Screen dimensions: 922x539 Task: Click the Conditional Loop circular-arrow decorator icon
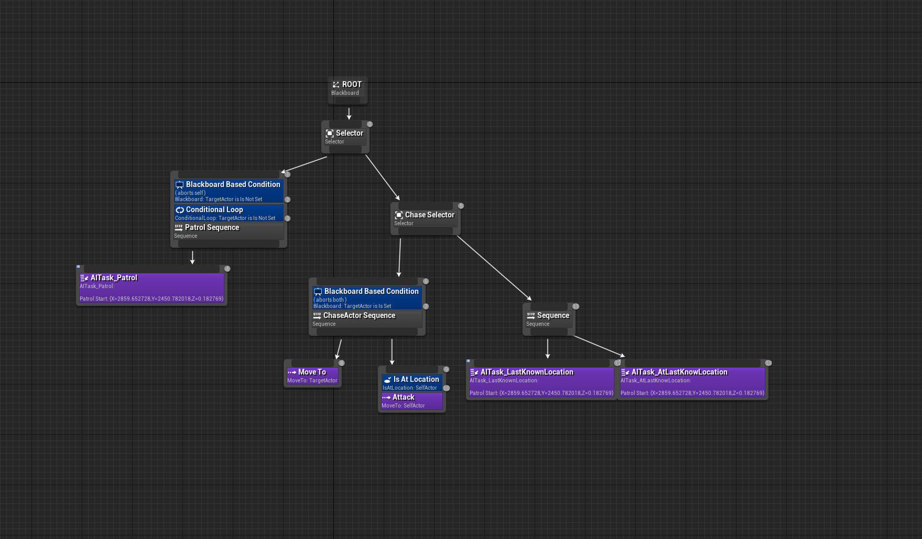click(x=180, y=210)
